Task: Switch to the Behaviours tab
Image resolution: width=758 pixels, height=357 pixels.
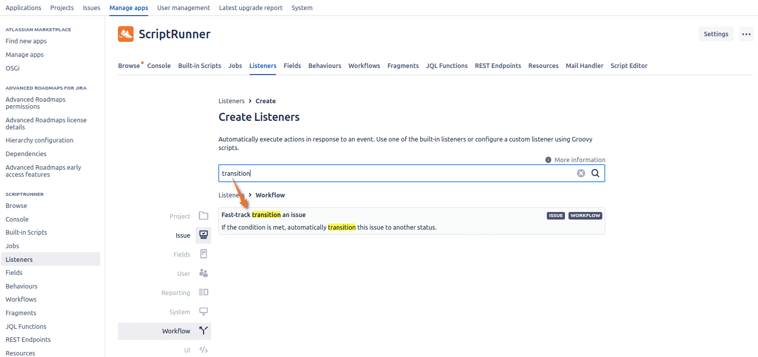Action: pos(325,66)
